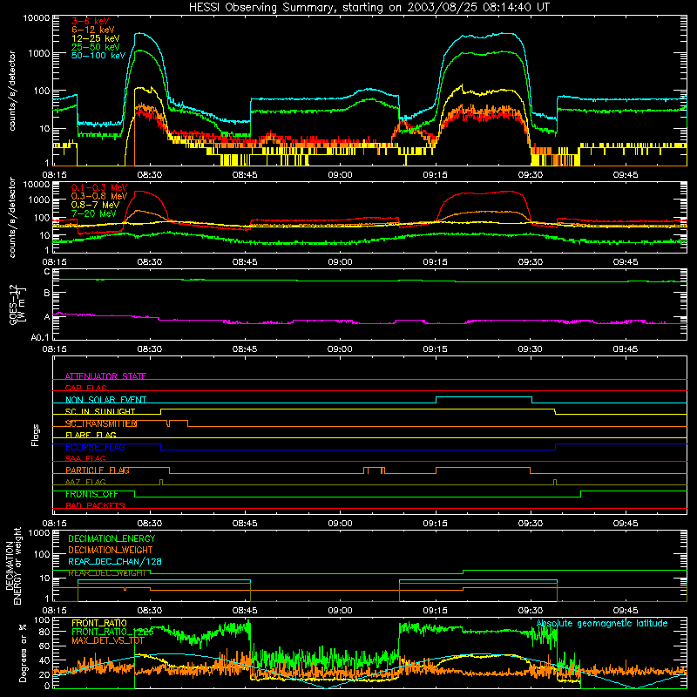
Task: Select the ATTENUATOR_STATE flag label
Action: (105, 376)
